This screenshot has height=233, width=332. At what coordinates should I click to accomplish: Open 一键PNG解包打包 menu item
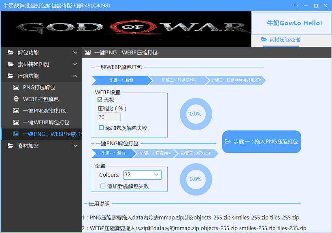41,111
